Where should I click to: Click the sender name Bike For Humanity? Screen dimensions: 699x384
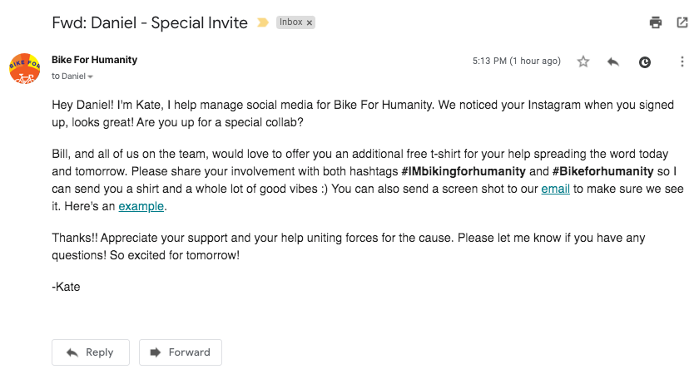pyautogui.click(x=94, y=60)
